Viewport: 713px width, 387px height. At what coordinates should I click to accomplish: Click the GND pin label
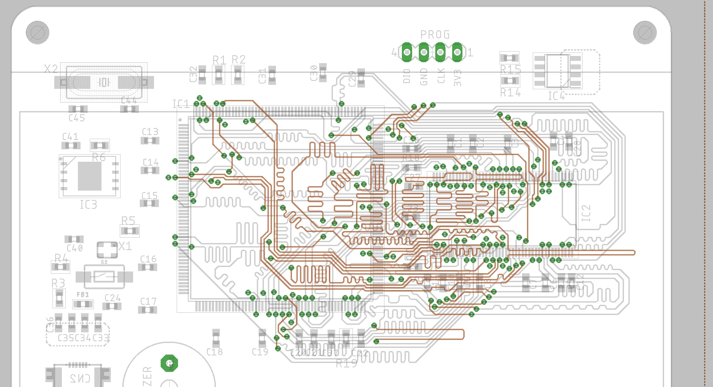423,77
